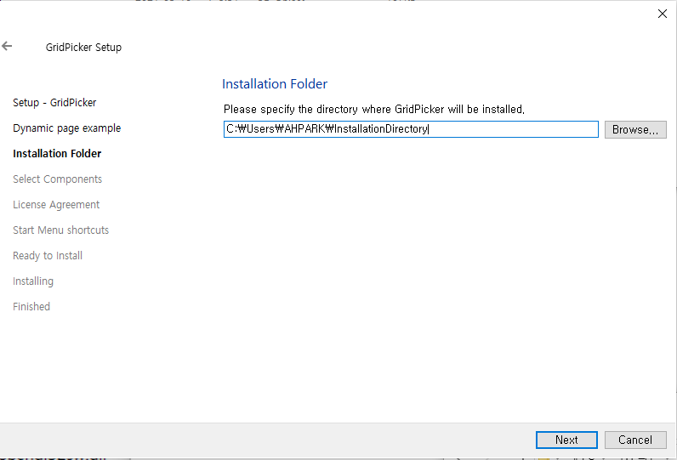The height and width of the screenshot is (460, 677).
Task: Proceed with the Next button
Action: [x=566, y=440]
